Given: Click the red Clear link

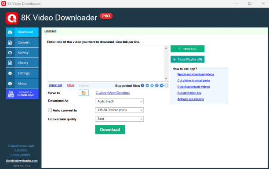Looking at the screenshot, I should point(70,85).
